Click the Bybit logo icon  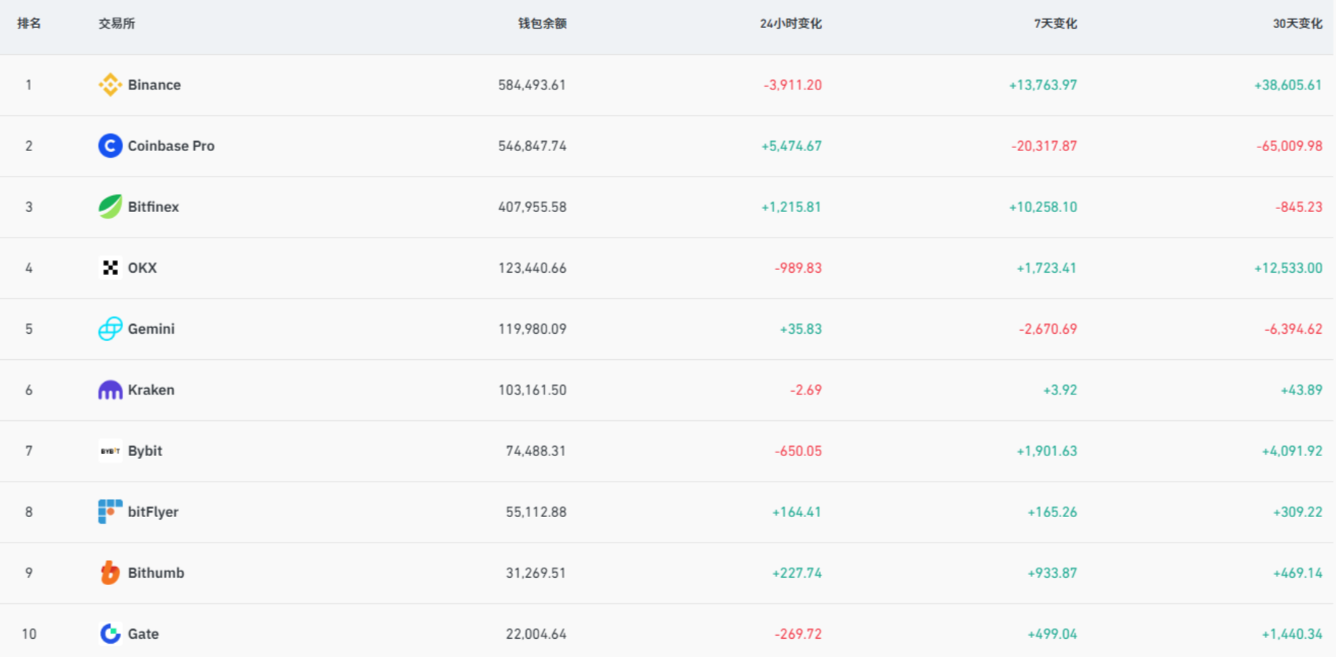coord(110,451)
